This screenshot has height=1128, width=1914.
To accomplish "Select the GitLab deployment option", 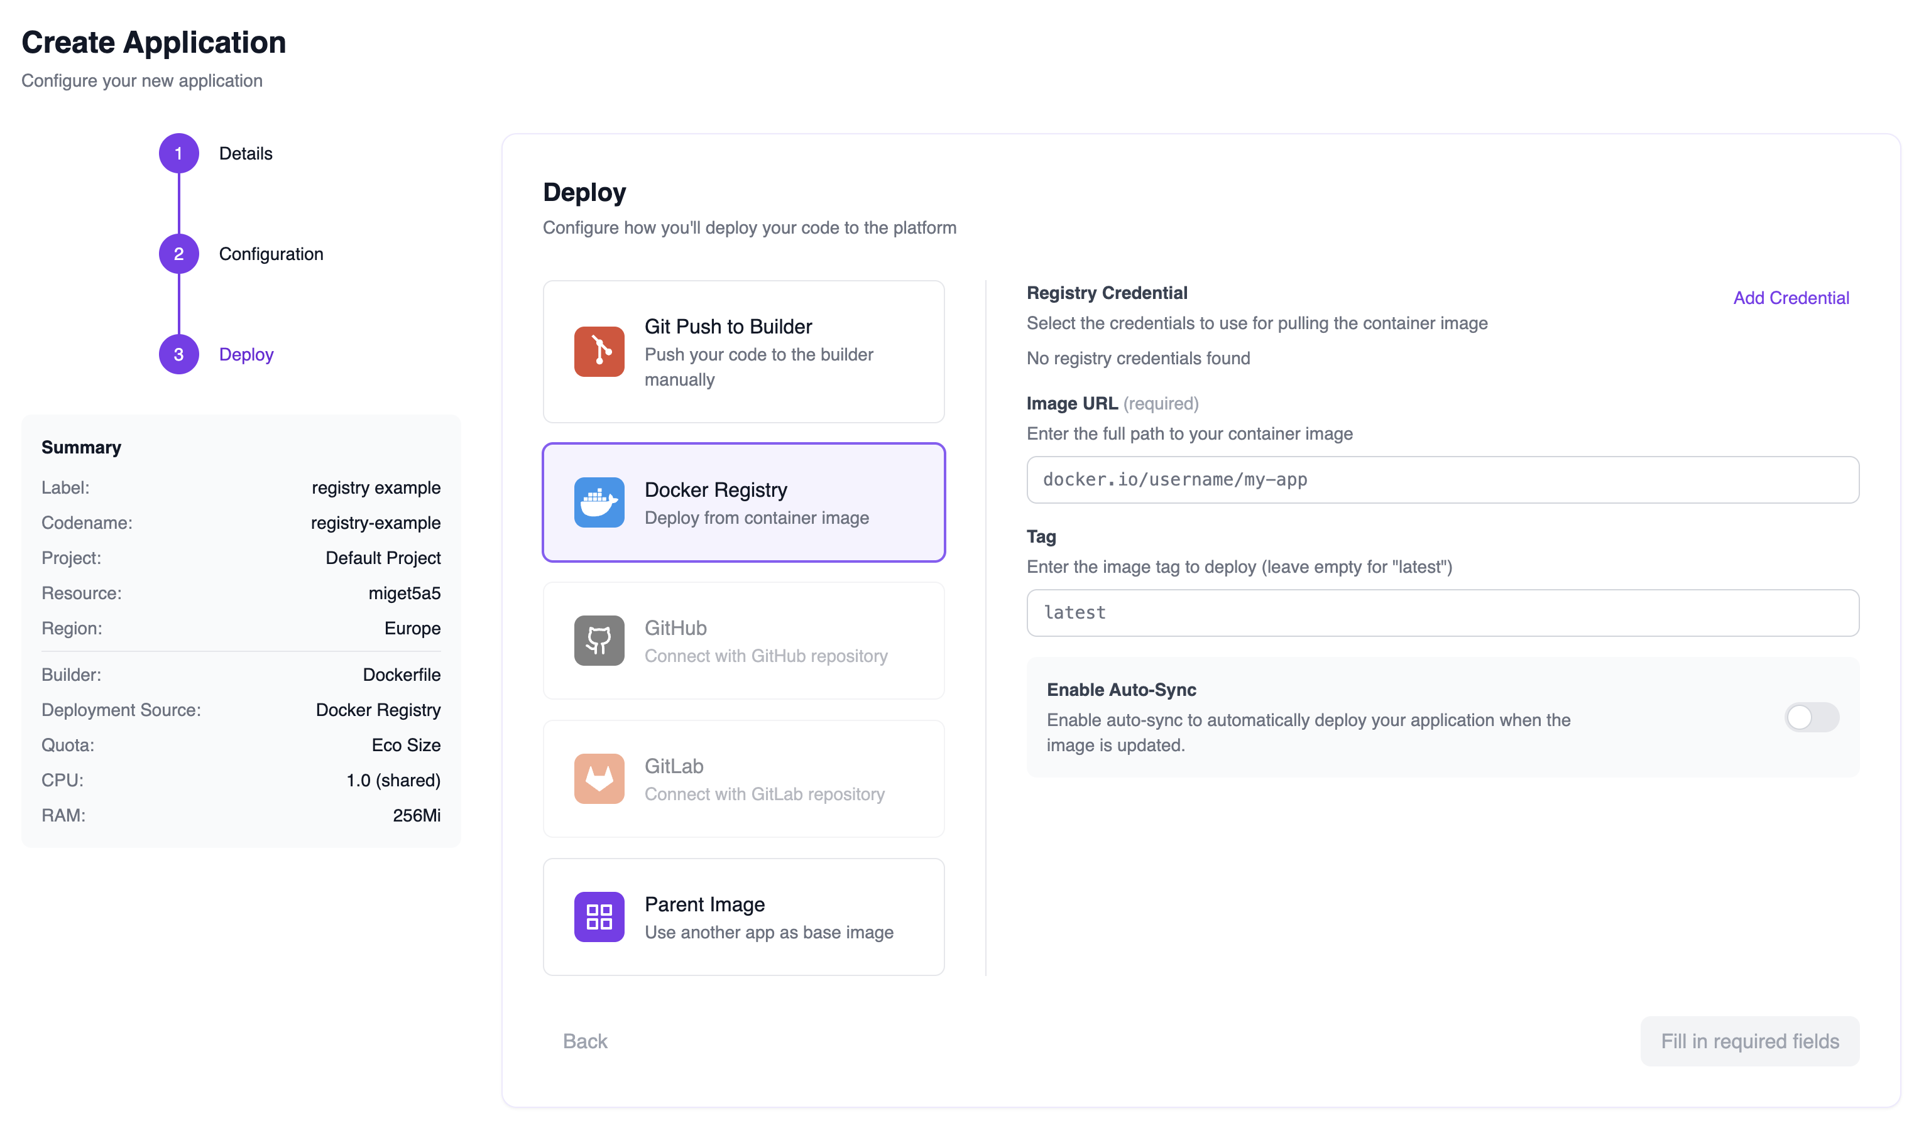I will click(x=744, y=778).
